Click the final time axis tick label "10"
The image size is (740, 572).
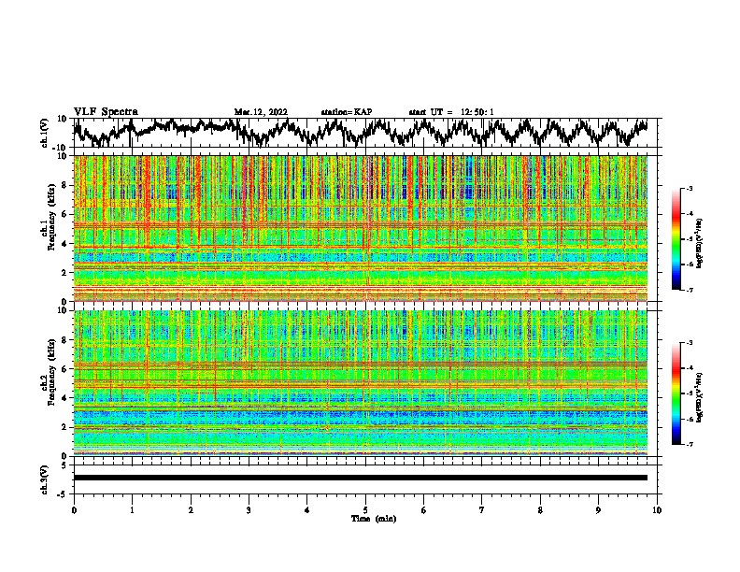[657, 510]
